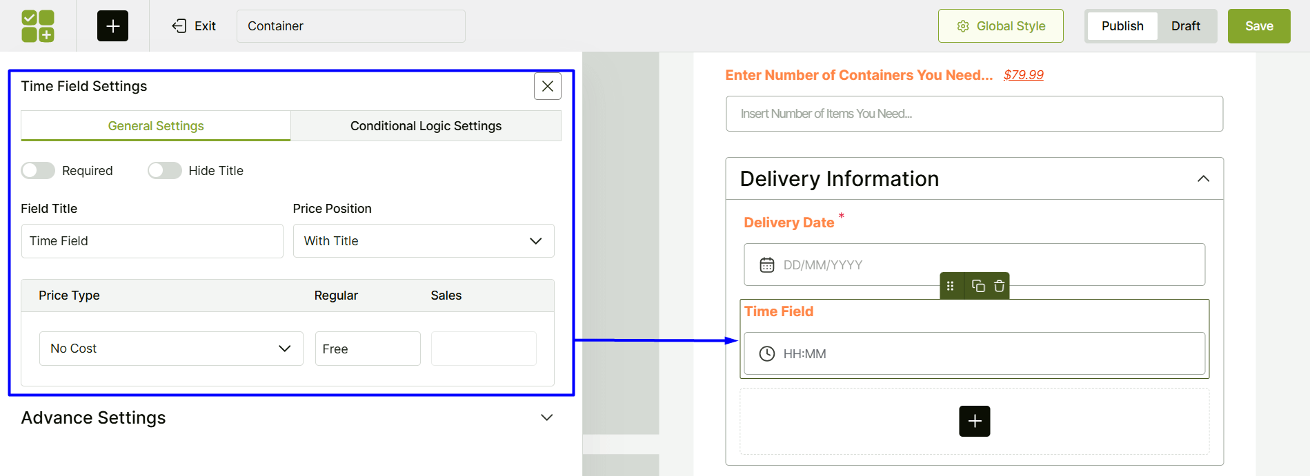
Task: Click the clock icon in Time Field
Action: (766, 354)
